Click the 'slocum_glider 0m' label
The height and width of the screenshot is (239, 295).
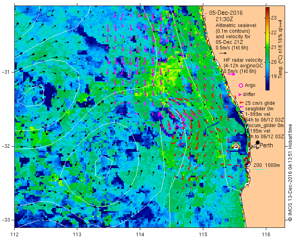click(265, 125)
